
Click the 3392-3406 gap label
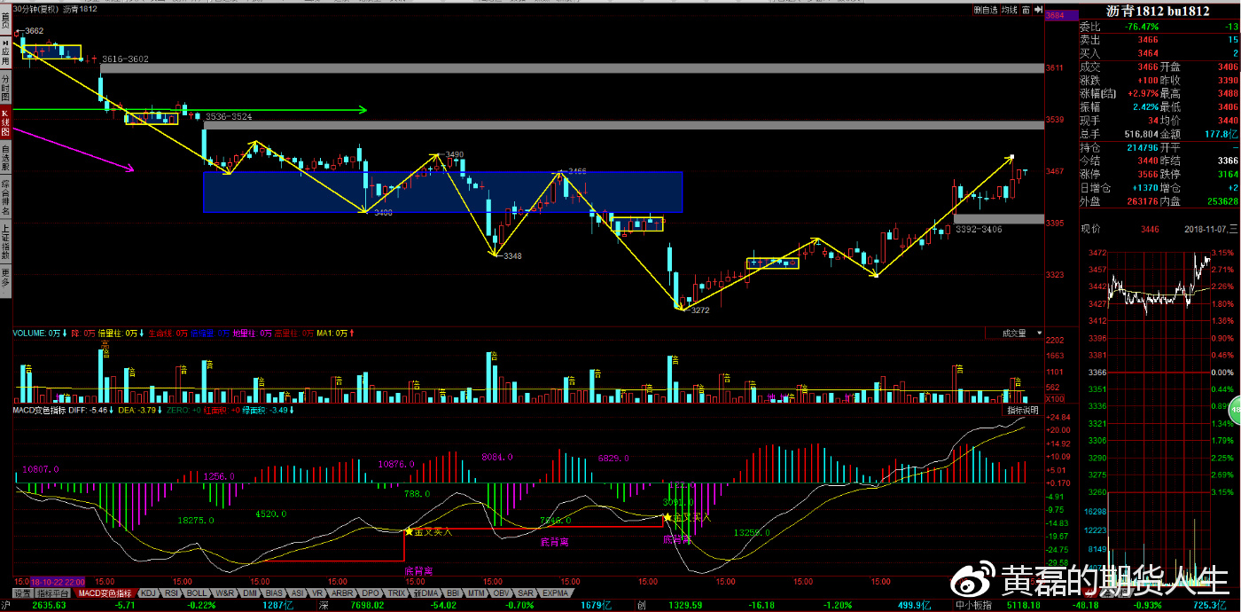(x=980, y=229)
